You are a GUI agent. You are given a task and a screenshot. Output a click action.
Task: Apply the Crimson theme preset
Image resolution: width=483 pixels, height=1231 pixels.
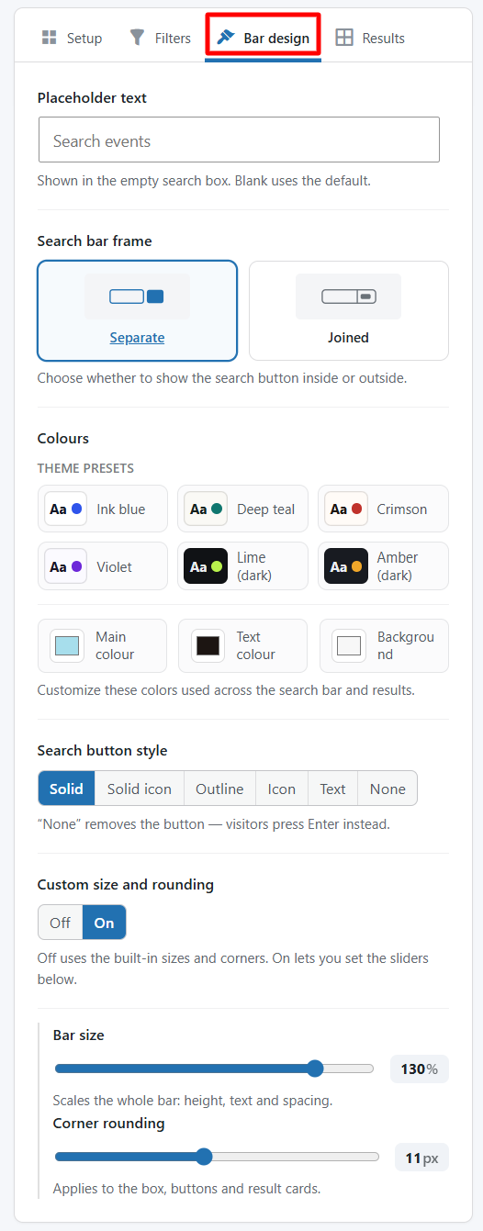383,509
